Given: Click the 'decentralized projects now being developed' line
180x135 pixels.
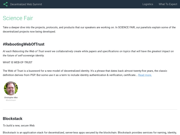Looking at the screenshot, I should coord(29,32).
